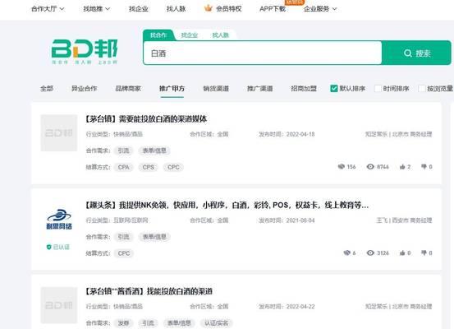The image size is (454, 329).
Task: Switch to the 推广甲方 tab
Action: (172, 89)
